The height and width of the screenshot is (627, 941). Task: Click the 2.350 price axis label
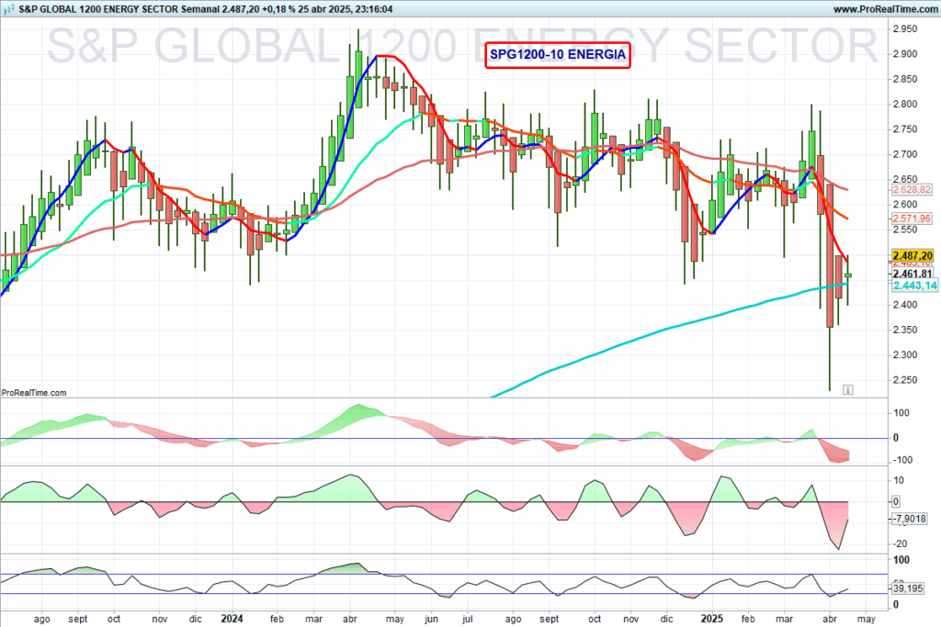click(x=905, y=330)
